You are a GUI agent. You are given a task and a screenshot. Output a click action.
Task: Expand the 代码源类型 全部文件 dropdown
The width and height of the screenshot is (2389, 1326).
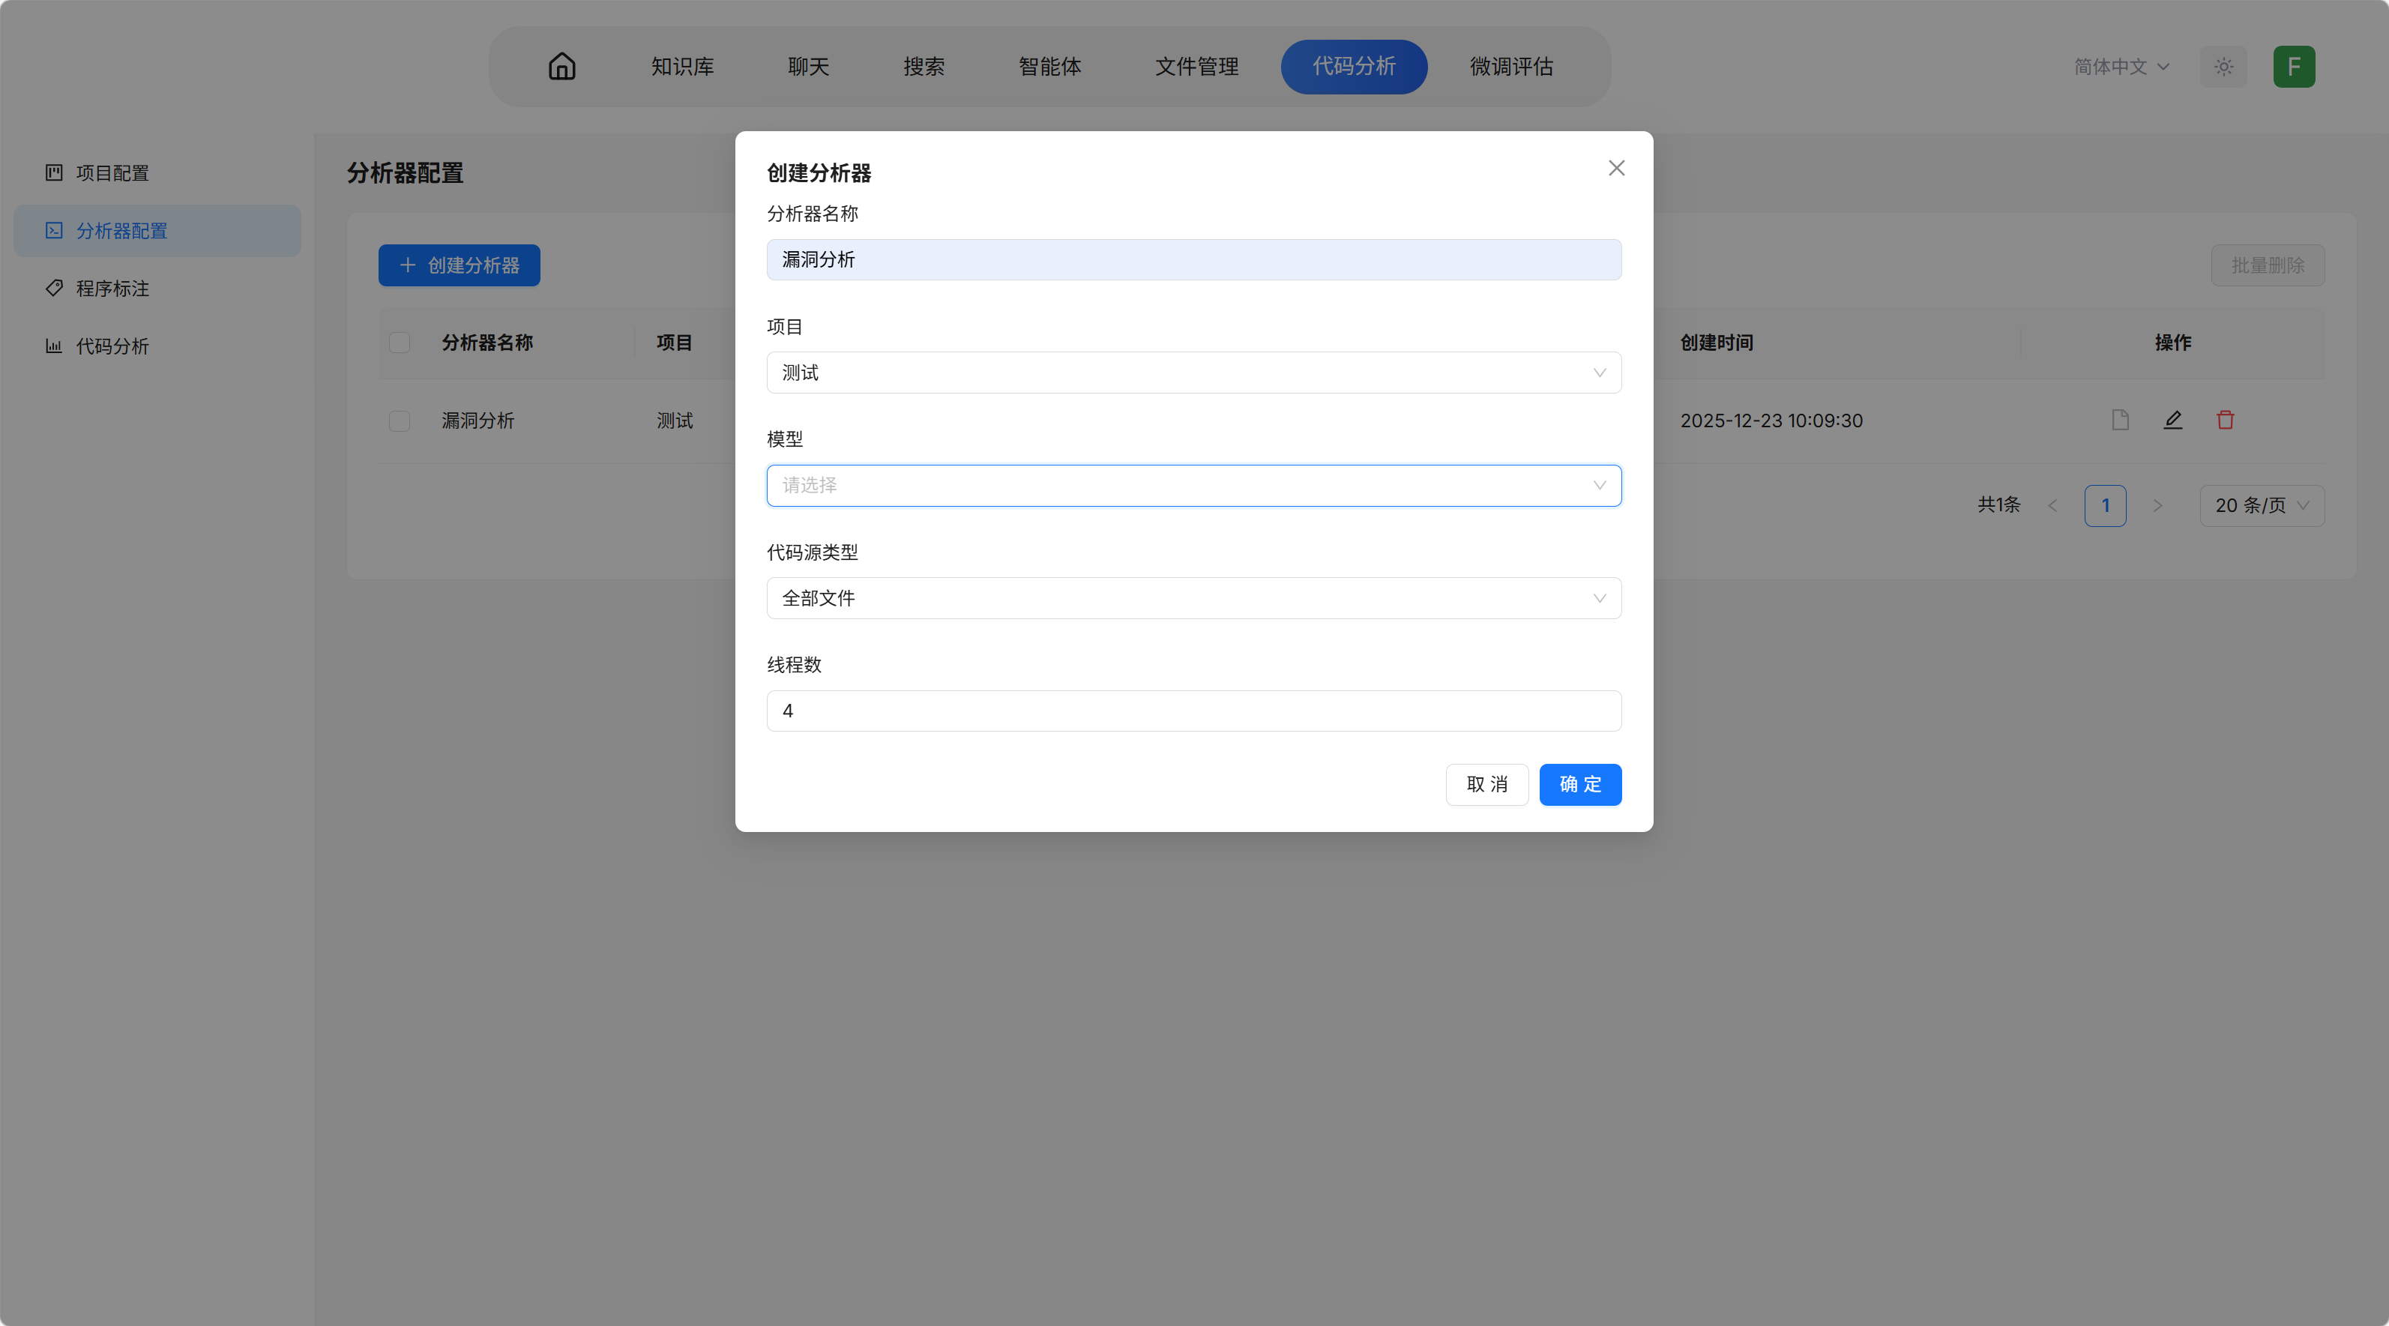(x=1193, y=598)
